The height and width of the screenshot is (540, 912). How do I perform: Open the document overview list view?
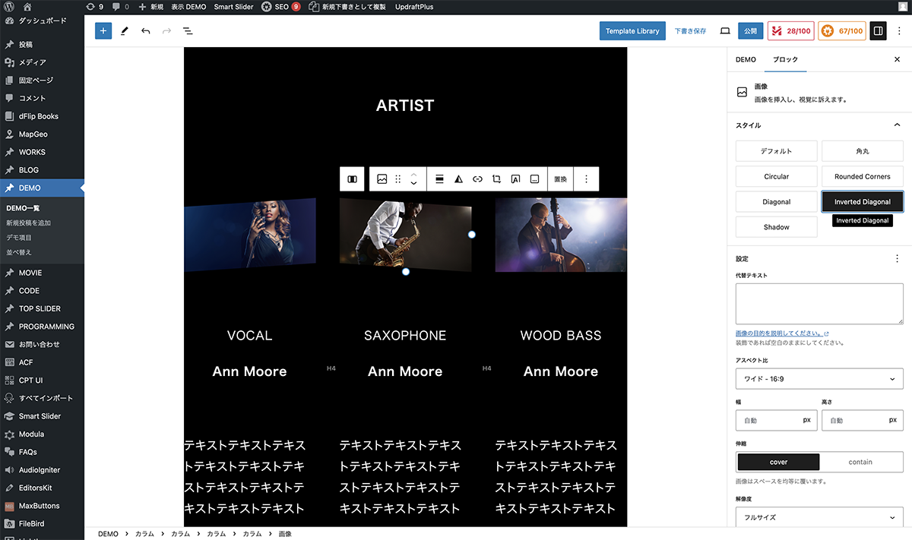pyautogui.click(x=188, y=31)
